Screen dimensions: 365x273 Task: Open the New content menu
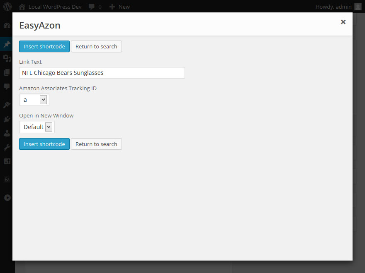click(x=119, y=7)
